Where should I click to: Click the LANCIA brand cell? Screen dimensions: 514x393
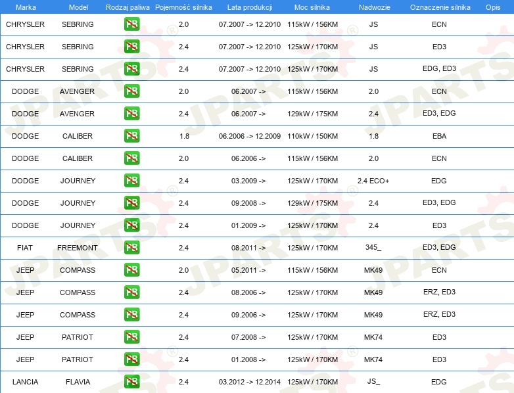point(25,382)
